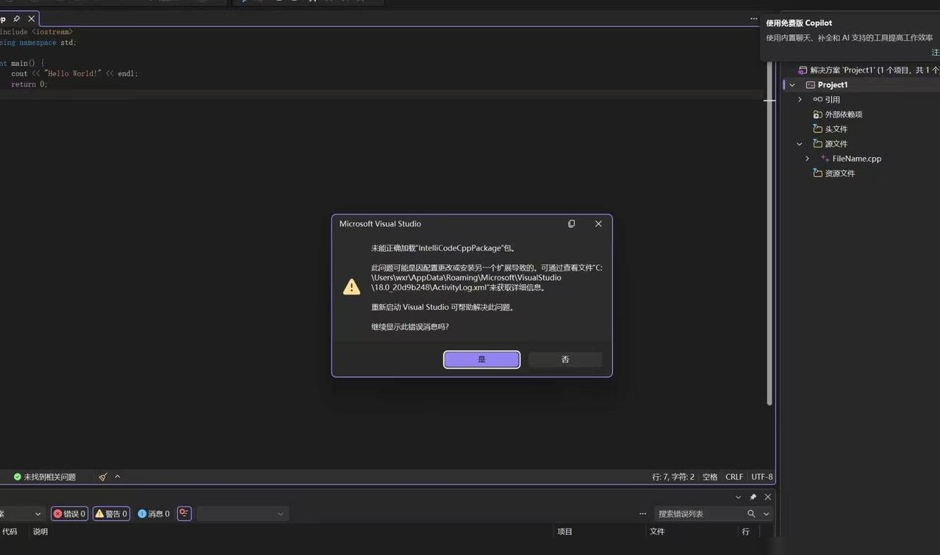Sort error list by 代码 column
This screenshot has width=940, height=555.
[x=9, y=532]
